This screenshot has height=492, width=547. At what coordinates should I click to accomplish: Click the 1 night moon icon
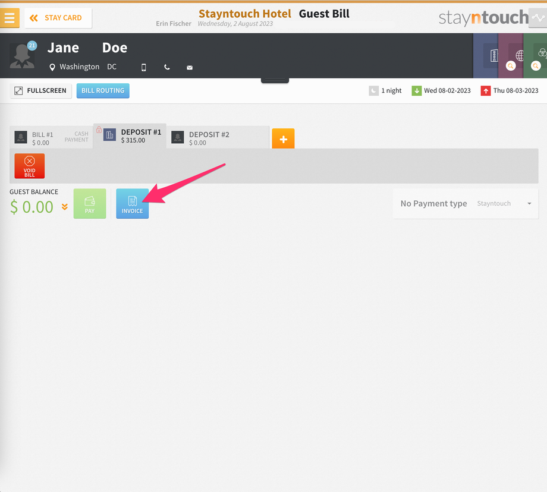(373, 91)
